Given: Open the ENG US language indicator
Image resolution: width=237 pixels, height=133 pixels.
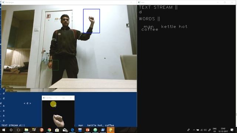Looking at the screenshot, I should click(215, 130).
